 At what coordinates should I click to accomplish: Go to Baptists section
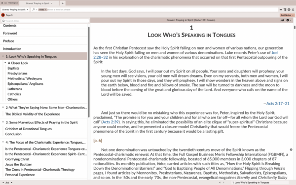tap(13, 68)
